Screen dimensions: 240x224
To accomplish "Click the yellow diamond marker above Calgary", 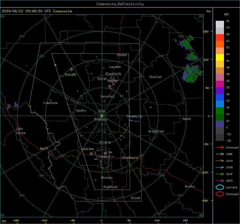I will click(x=105, y=153).
